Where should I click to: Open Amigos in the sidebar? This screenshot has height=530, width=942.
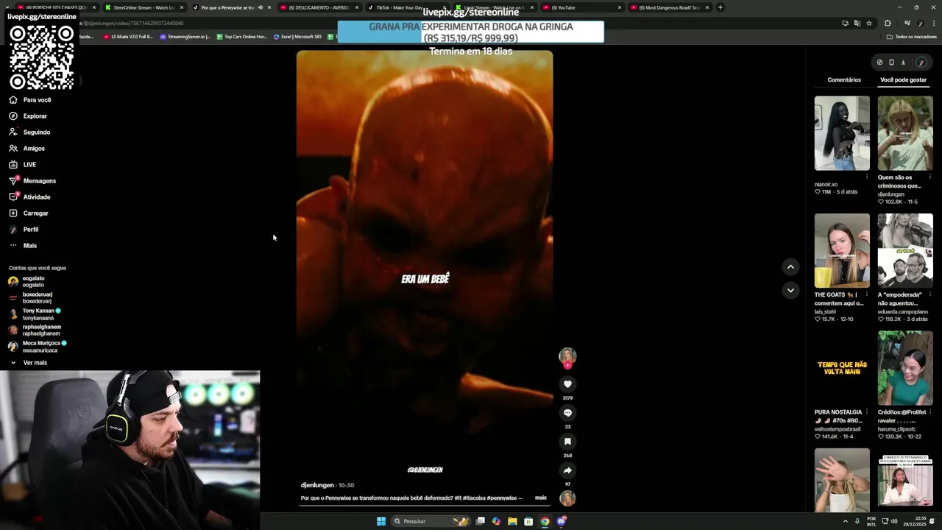27,149
